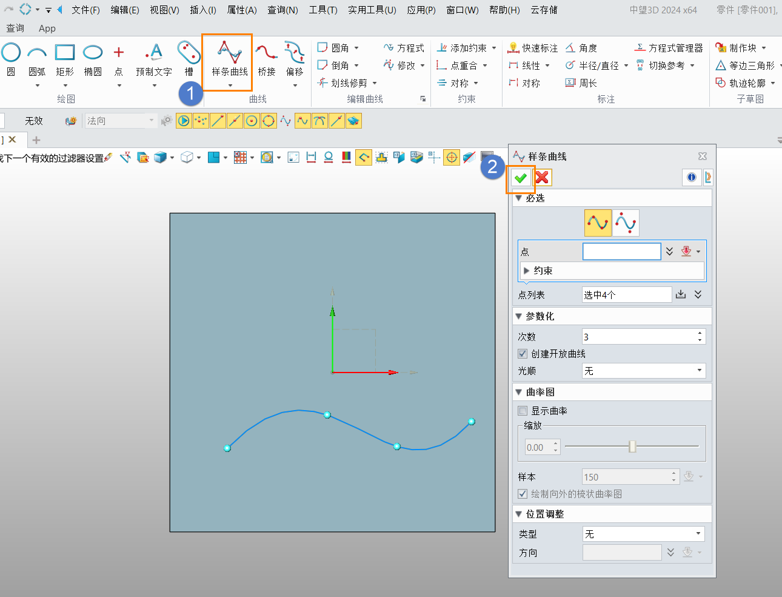Open the 插入(I) menu
Image resolution: width=782 pixels, height=597 pixels.
tap(203, 10)
